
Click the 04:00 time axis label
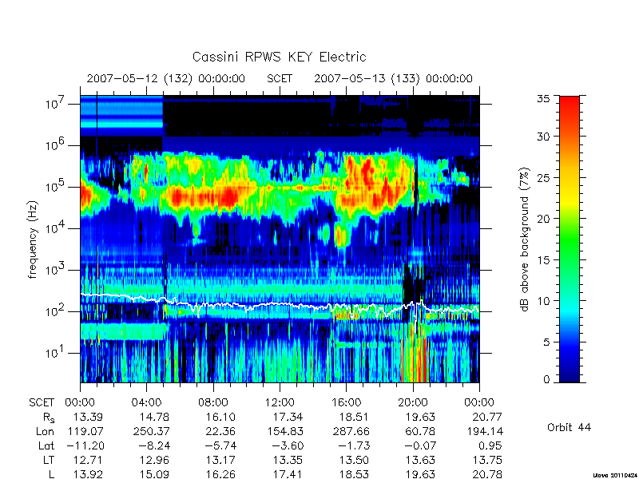point(146,402)
